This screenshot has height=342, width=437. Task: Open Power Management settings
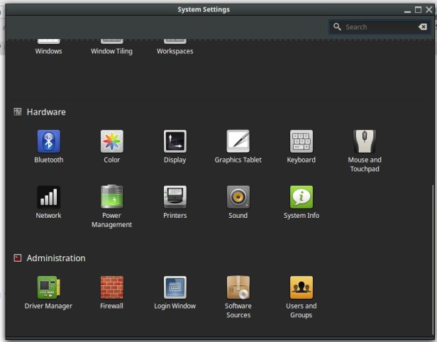pos(111,197)
